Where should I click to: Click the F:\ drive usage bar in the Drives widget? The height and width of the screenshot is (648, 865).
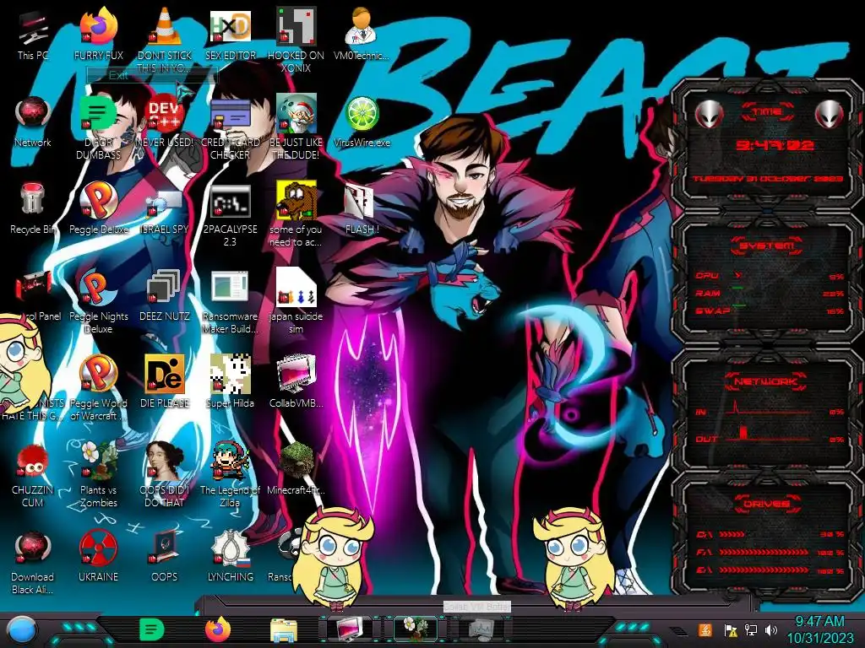764,552
